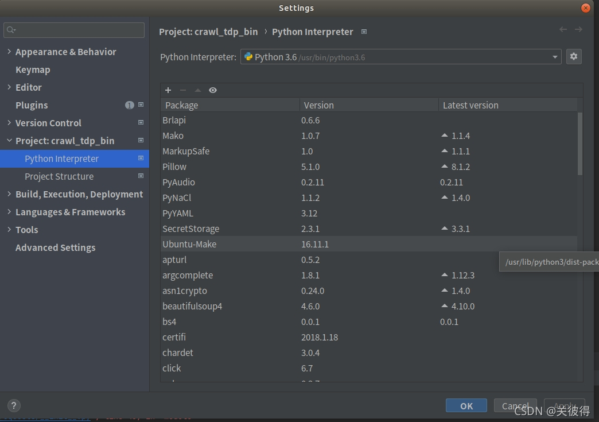The width and height of the screenshot is (599, 422).
Task: Click upgrade arrow for SecretStorage 3.3.1
Action: (x=444, y=228)
